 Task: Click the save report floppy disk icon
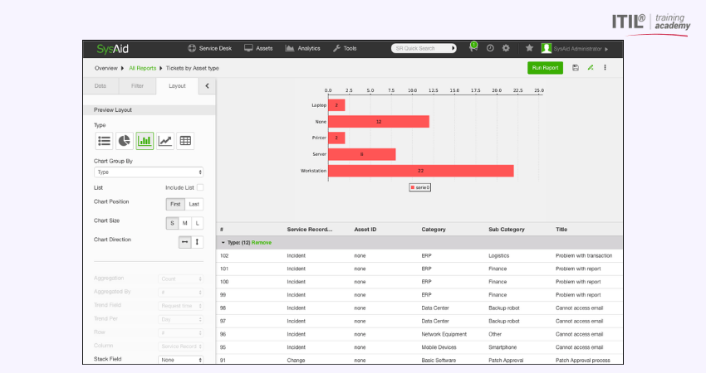coord(576,67)
